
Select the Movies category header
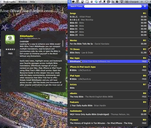pos(73,40)
